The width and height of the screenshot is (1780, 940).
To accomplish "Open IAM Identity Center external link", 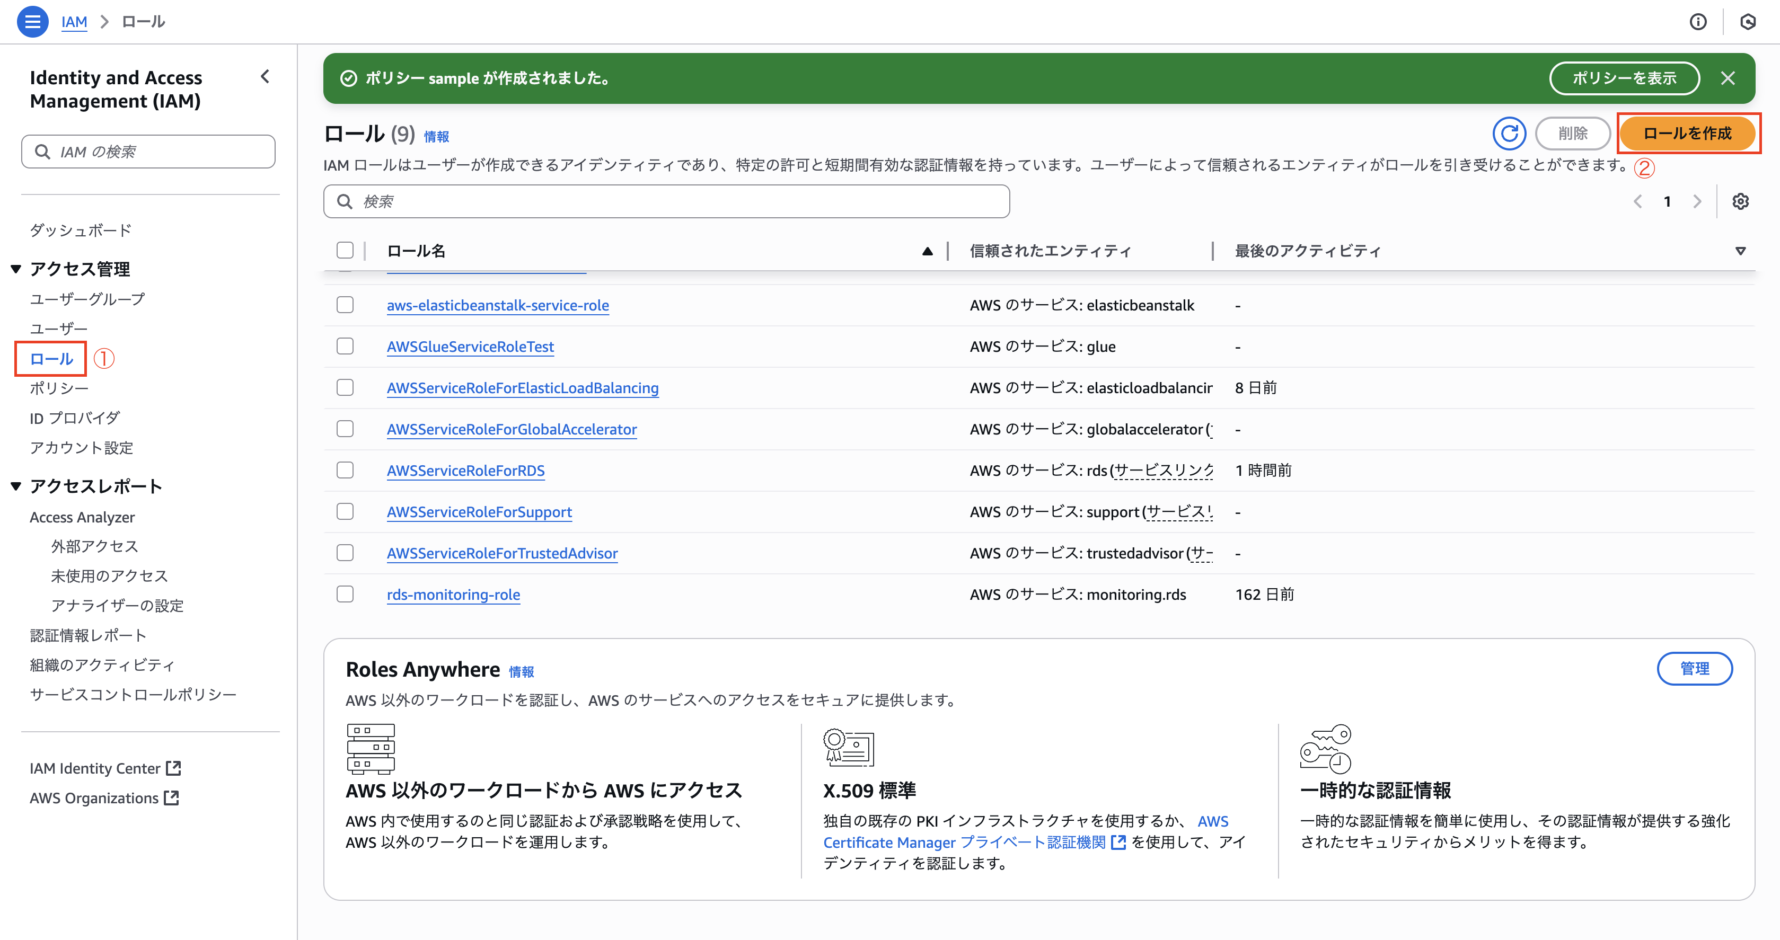I will tap(105, 768).
